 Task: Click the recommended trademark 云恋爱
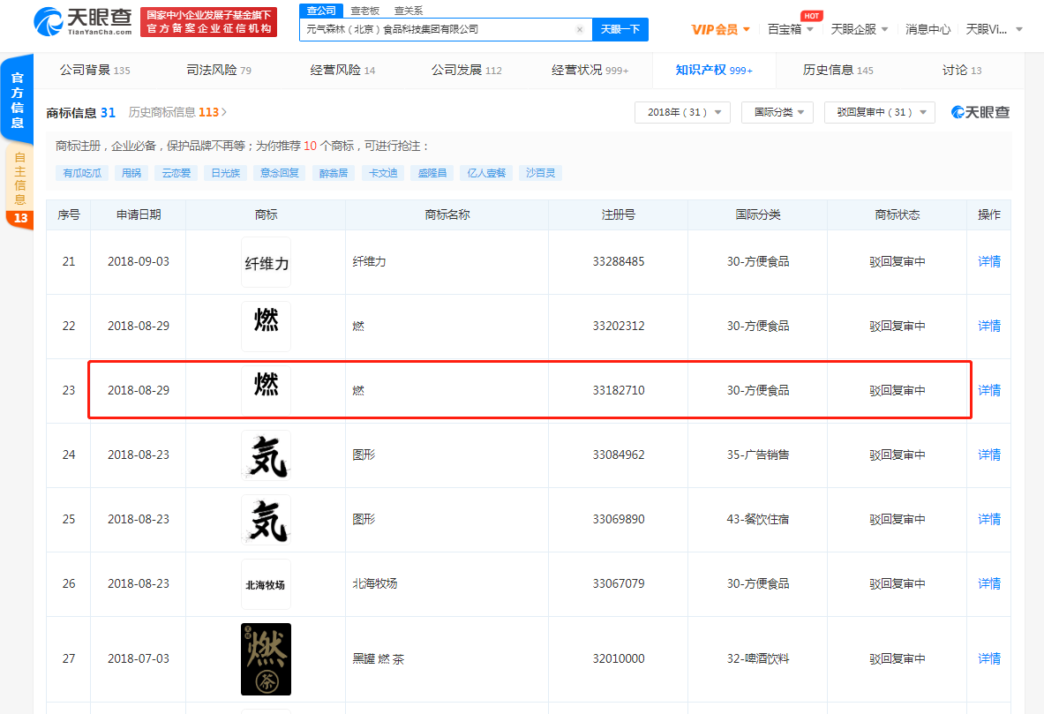click(176, 173)
